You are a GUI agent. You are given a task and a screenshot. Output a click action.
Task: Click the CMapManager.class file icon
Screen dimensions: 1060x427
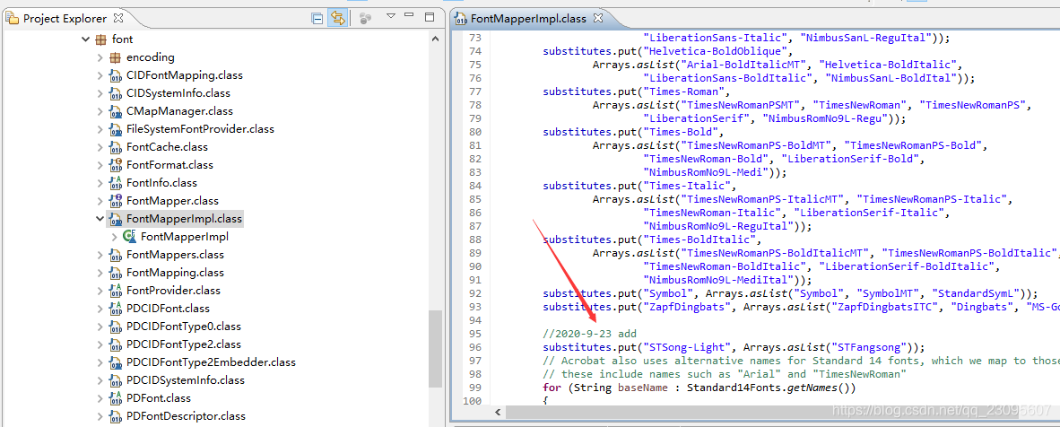[116, 111]
